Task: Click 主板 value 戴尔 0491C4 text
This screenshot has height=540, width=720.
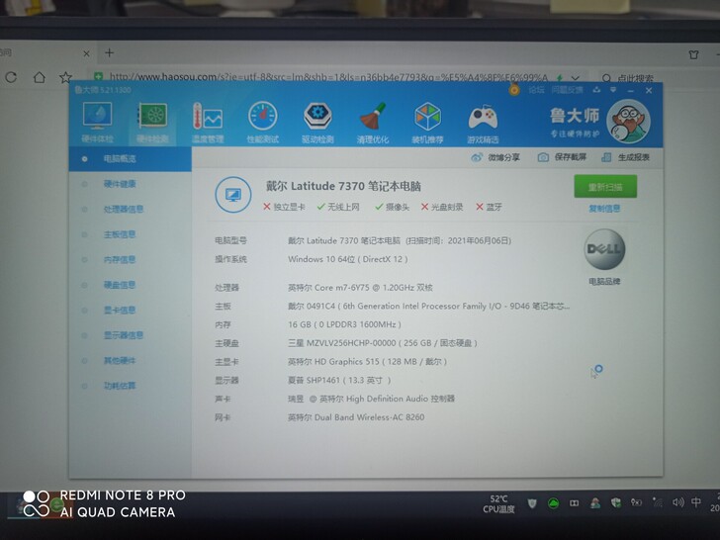Action: click(x=429, y=307)
